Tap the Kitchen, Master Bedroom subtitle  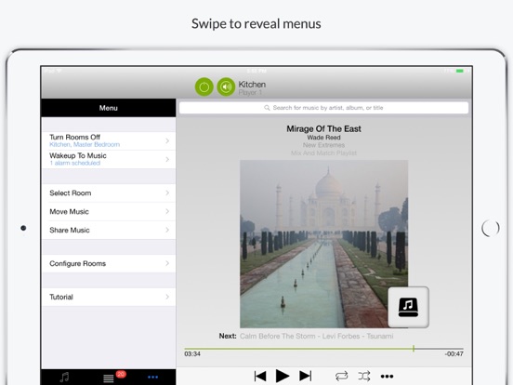(85, 145)
